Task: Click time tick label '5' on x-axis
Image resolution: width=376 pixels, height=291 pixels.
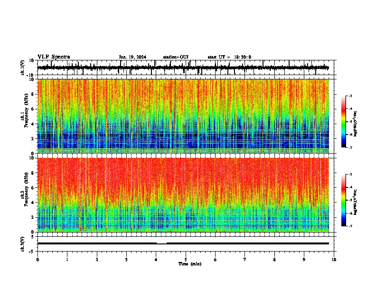Action: tap(186, 260)
